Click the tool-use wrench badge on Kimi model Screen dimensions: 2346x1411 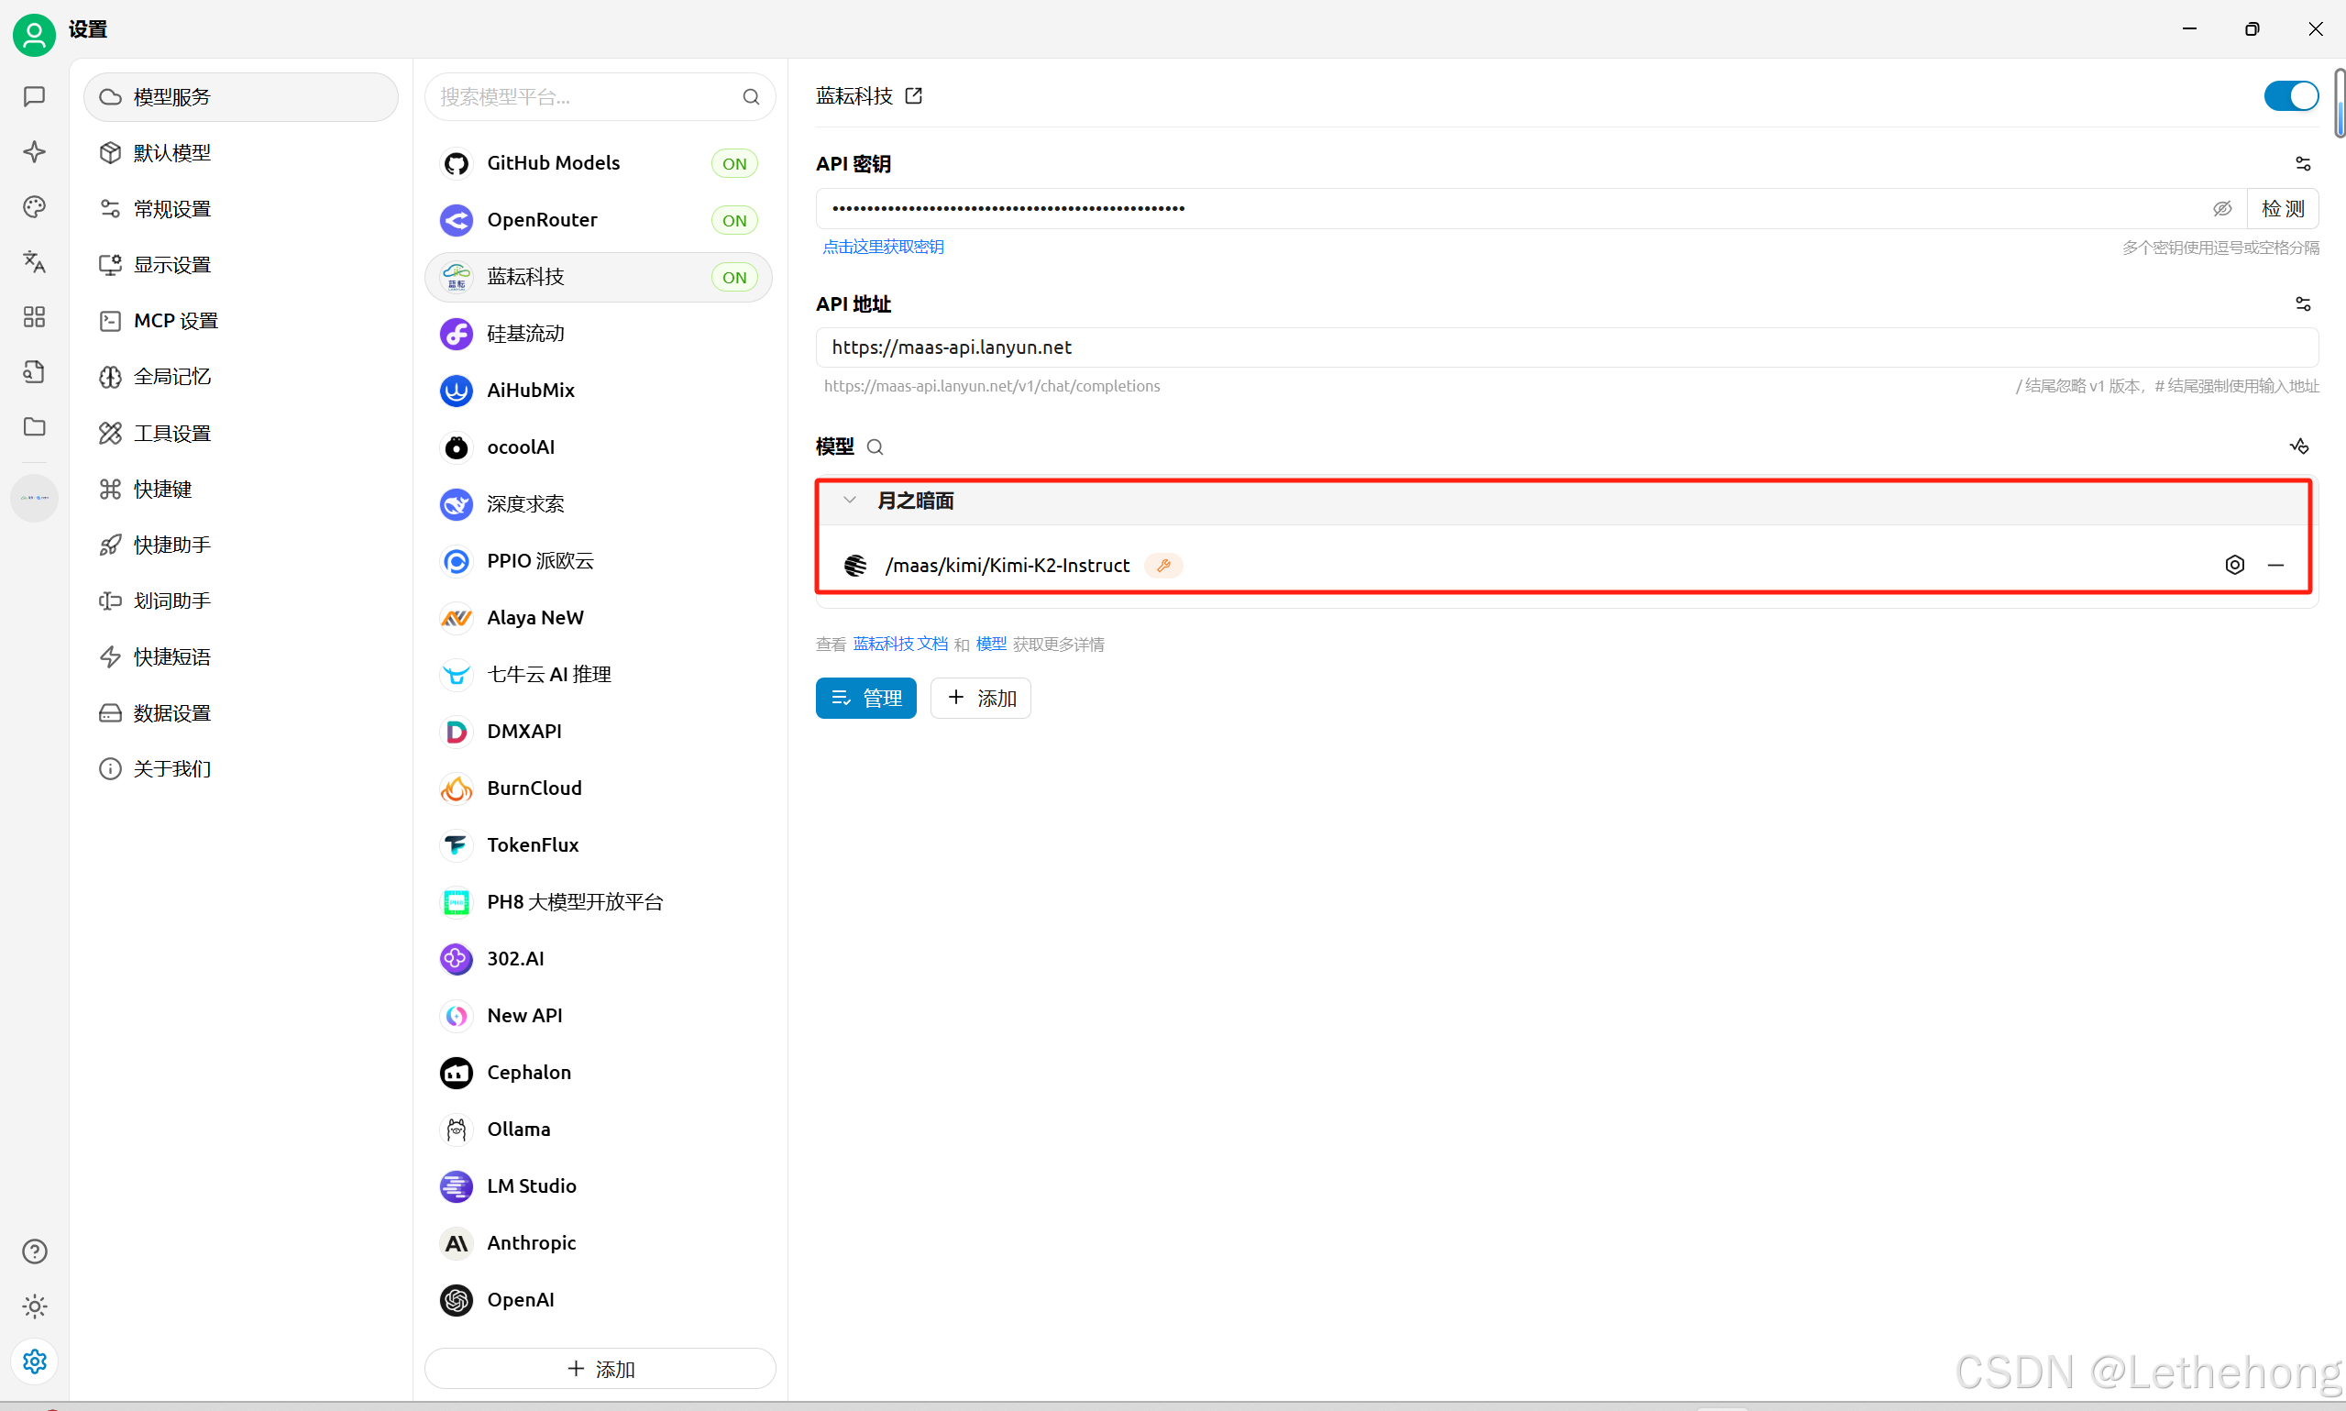tap(1163, 565)
